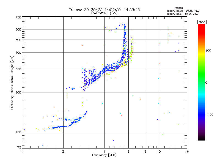Click the x-axis tick label '4'
The width and height of the screenshot is (220, 165).
click(x=105, y=152)
